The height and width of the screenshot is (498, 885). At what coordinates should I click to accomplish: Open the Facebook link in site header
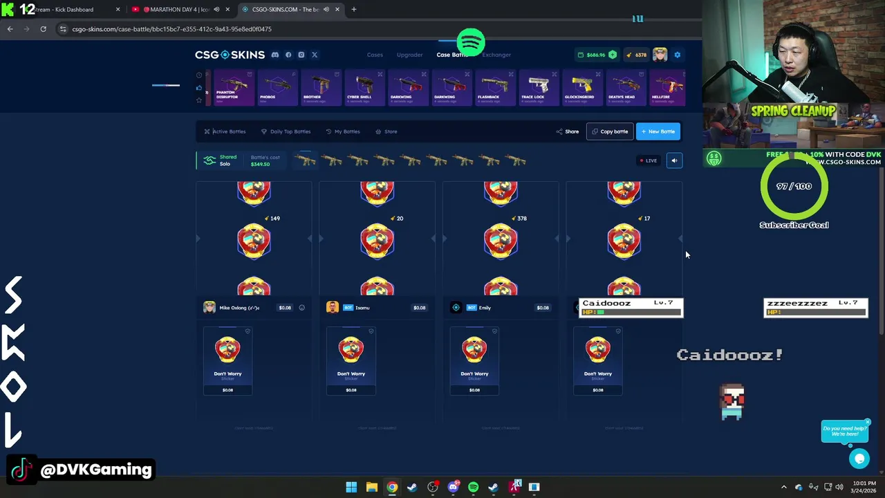288,55
